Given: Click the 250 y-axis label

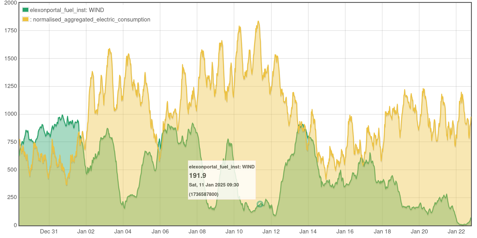Looking at the screenshot, I should tap(12, 197).
